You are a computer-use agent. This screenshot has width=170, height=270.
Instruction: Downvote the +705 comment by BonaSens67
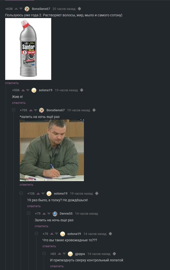[x=36, y=110]
